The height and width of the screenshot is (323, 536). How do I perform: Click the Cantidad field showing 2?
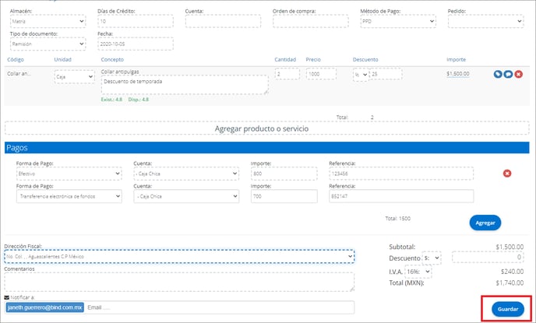(287, 74)
